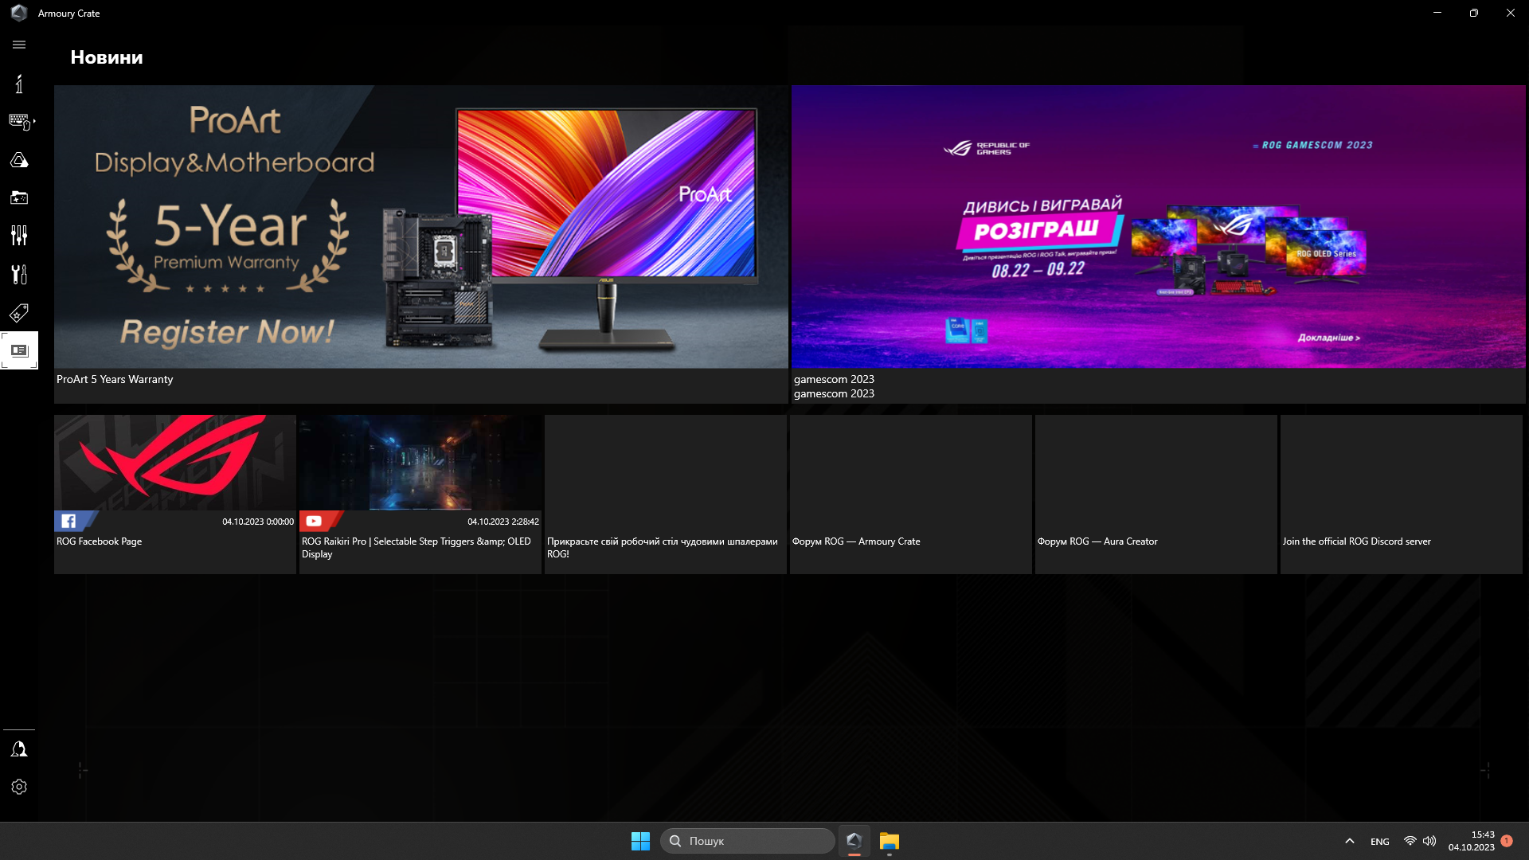Click the ProArt 5 Years Warranty caption
1529x860 pixels.
115,379
